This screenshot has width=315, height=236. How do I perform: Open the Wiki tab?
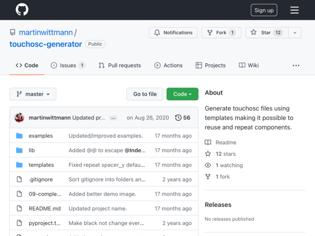[249, 65]
